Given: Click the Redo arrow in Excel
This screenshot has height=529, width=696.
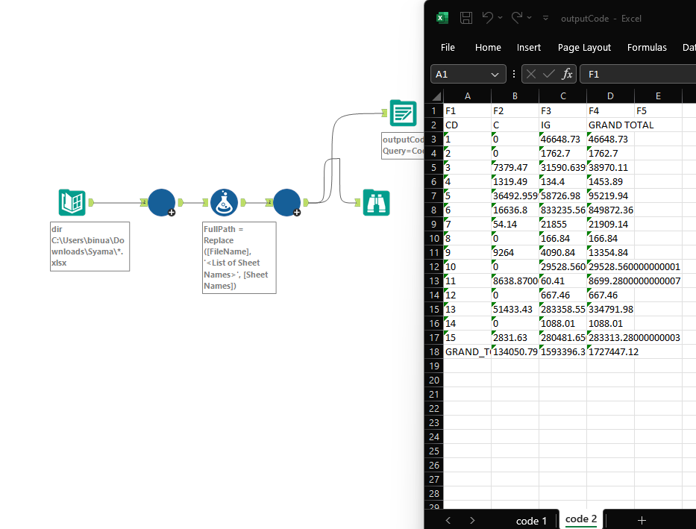Looking at the screenshot, I should (517, 18).
